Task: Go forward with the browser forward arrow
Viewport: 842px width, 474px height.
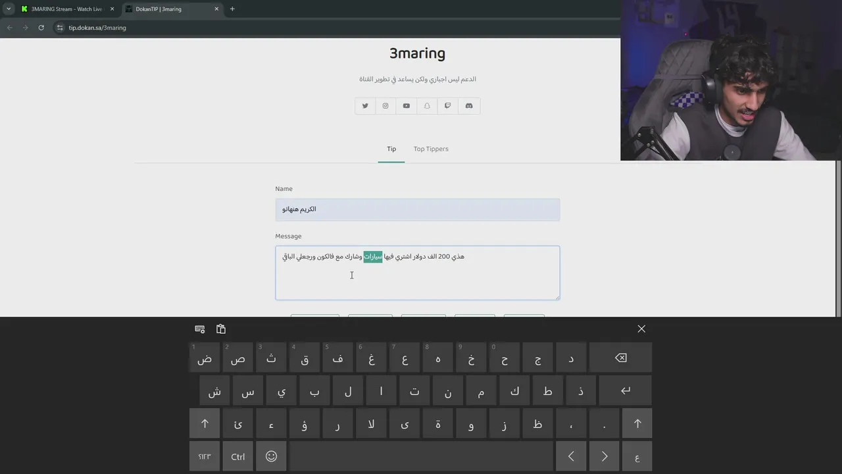Action: point(25,28)
